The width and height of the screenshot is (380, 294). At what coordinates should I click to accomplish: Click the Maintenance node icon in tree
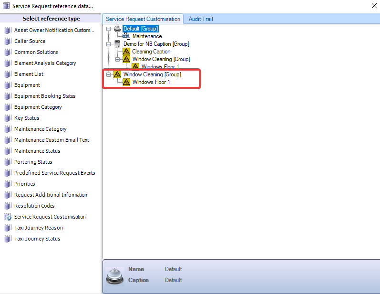126,36
